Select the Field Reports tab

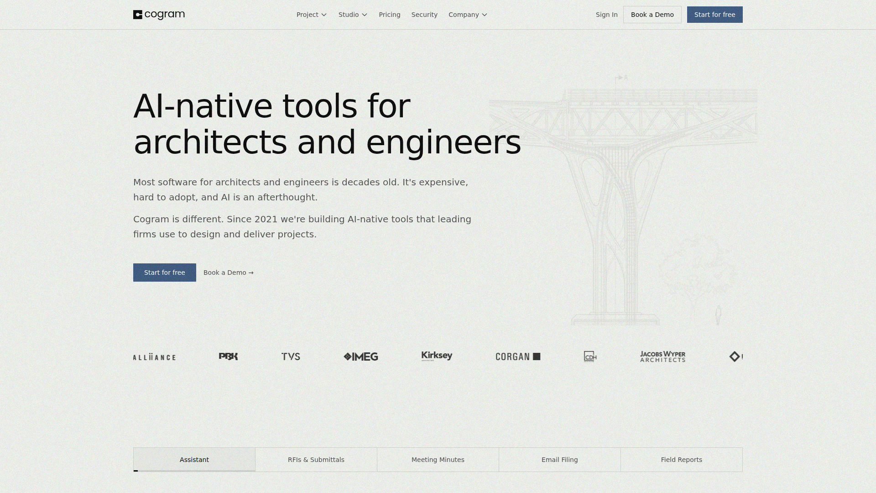click(682, 460)
